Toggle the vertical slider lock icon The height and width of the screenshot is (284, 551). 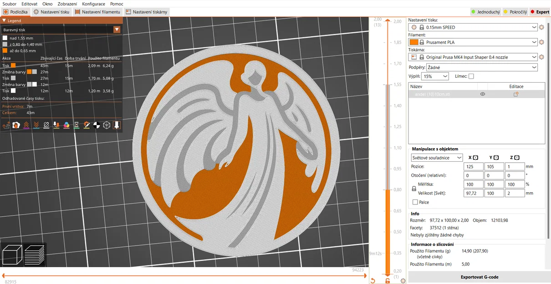click(x=388, y=281)
